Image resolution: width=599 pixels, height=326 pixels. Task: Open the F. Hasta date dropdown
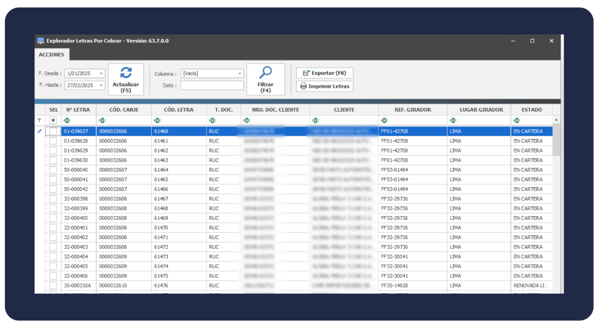tap(101, 85)
